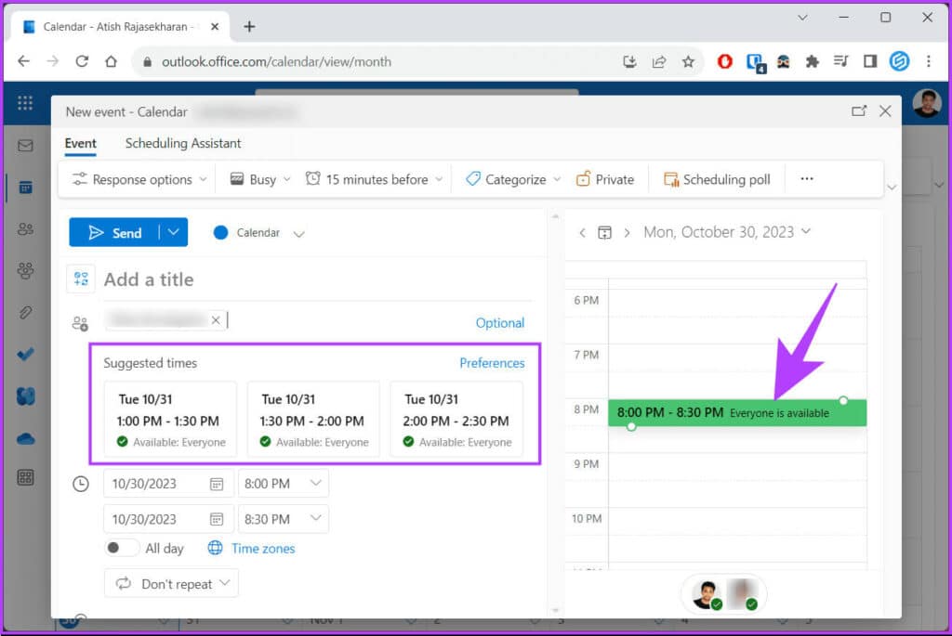Open Chrome three-dot menu
The height and width of the screenshot is (636, 952).
click(x=929, y=61)
